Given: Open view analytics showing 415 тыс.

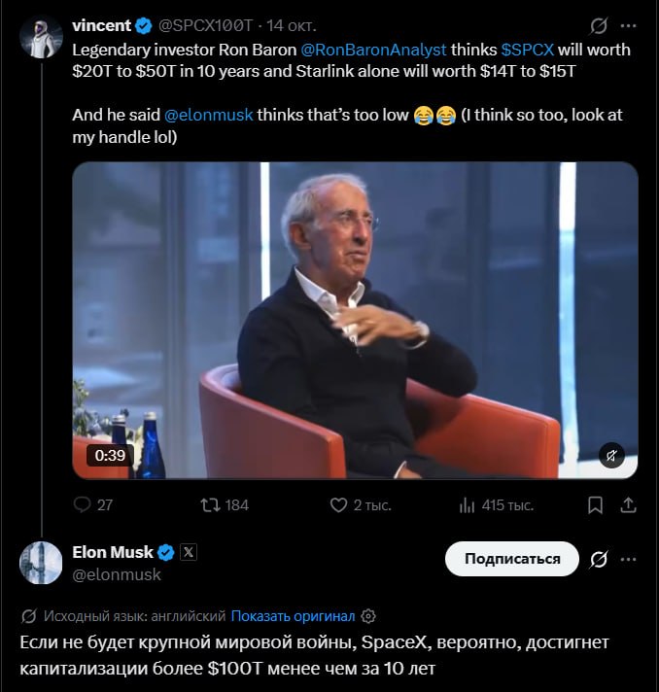Looking at the screenshot, I should pyautogui.click(x=467, y=505).
